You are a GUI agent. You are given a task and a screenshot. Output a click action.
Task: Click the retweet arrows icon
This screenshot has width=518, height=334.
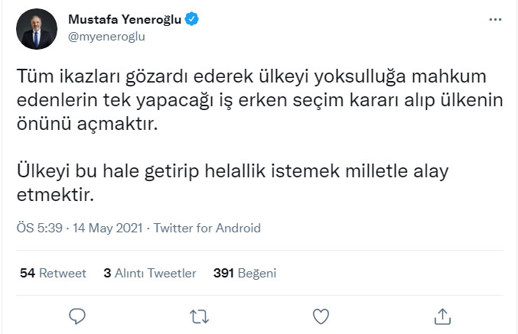pos(199,316)
